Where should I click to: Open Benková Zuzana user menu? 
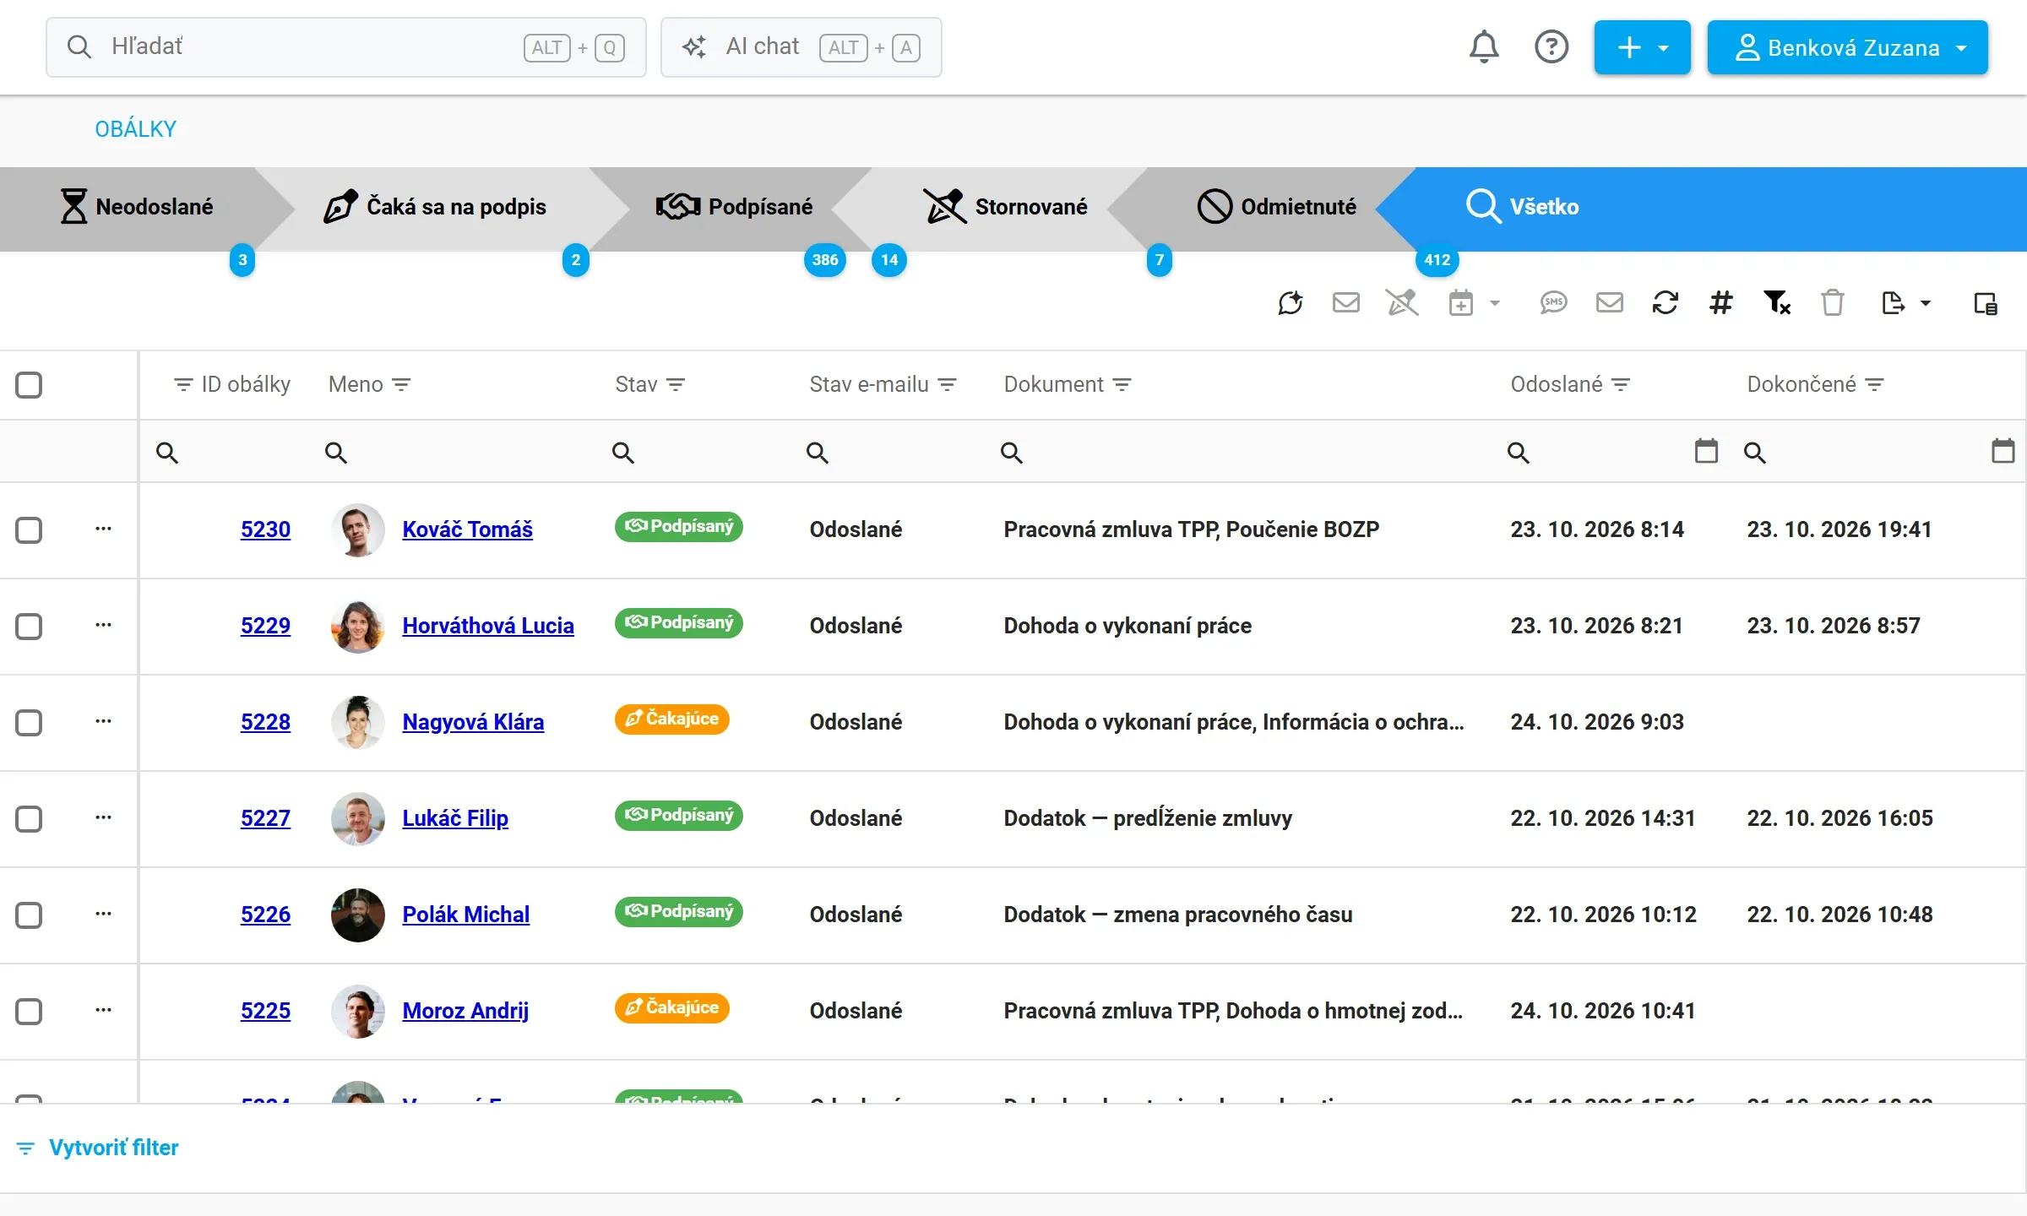1847,47
